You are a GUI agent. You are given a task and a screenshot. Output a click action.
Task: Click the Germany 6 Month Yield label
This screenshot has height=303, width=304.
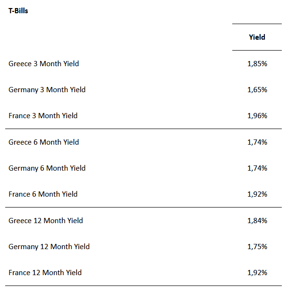point(47,168)
